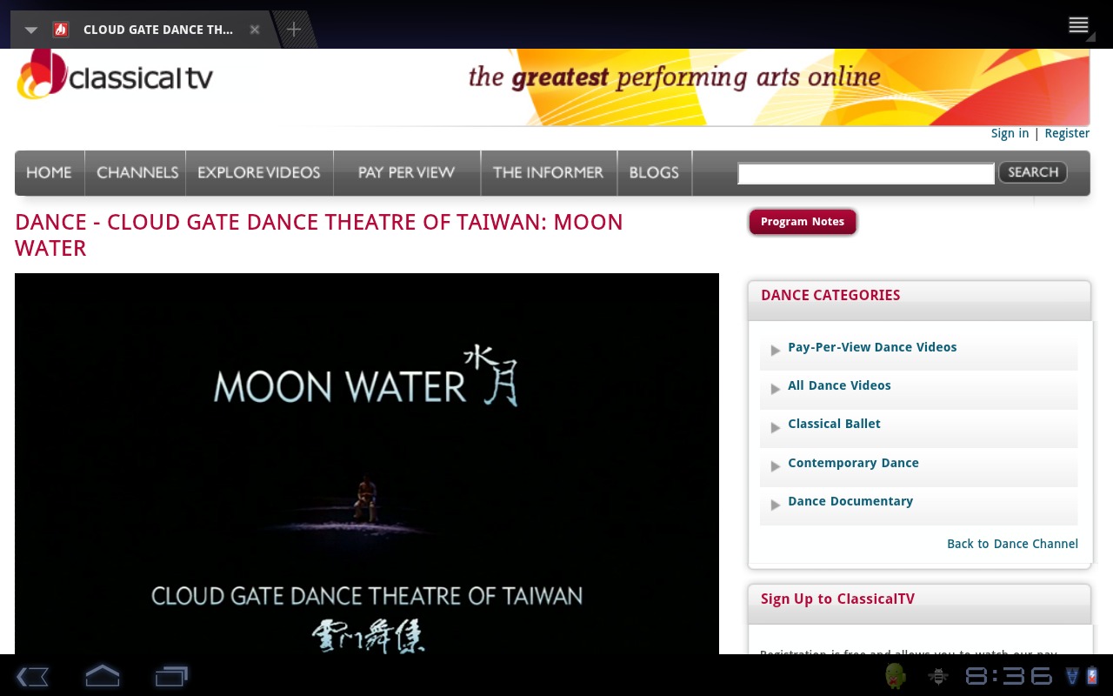Screen dimensions: 1113x696
Task: Tap the Android recent apps icon
Action: point(171,676)
